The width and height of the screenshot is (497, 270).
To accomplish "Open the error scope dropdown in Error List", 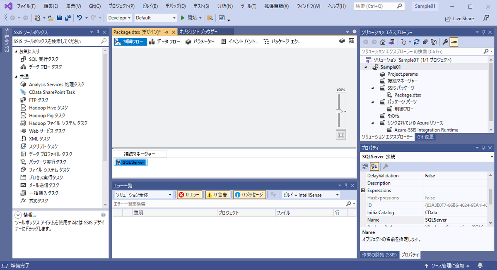I will (143, 195).
